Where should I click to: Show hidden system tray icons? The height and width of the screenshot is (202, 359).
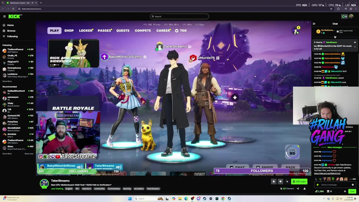tap(324, 199)
